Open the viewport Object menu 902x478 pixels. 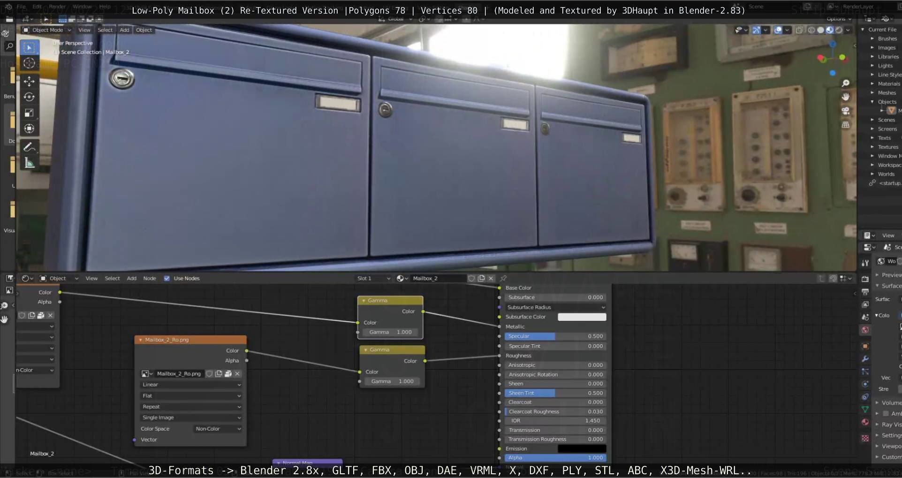click(x=144, y=30)
